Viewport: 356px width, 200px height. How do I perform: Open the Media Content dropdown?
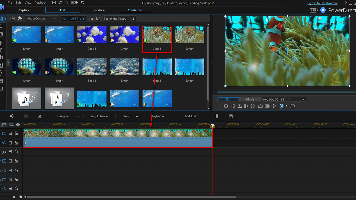coord(42,19)
